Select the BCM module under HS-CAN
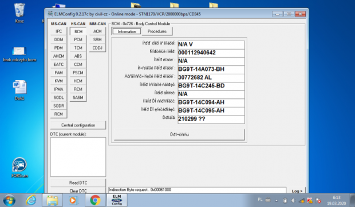This screenshot has width=355, height=207. click(x=78, y=31)
